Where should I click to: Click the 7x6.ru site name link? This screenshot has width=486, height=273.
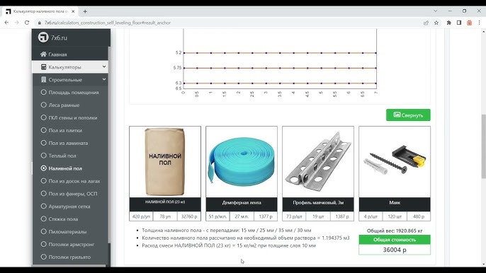(x=59, y=37)
